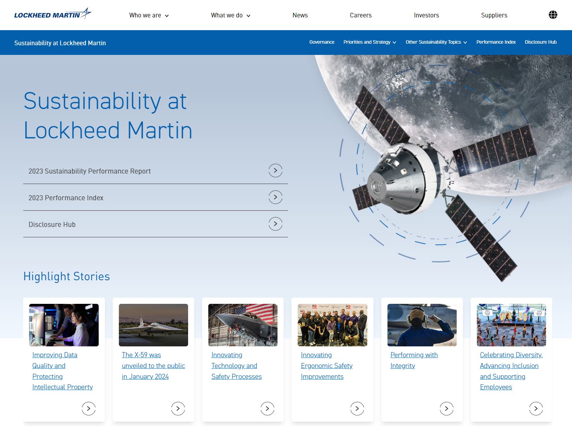Open the News menu item
Screen dimensions: 572x426
pyautogui.click(x=300, y=15)
